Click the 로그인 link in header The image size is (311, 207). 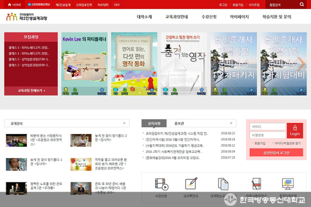[223, 4]
